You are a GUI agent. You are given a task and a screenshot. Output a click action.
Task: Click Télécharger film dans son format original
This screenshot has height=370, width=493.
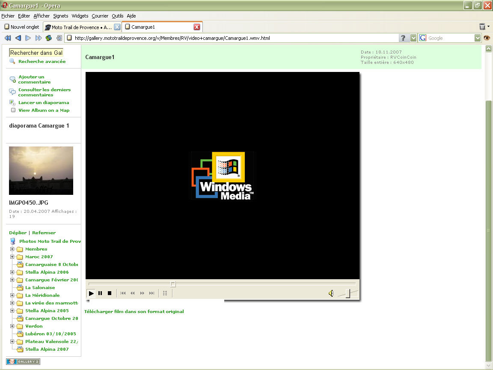point(134,311)
